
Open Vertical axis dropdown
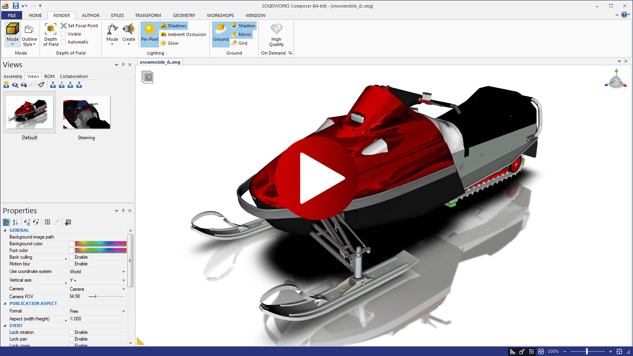coord(123,280)
